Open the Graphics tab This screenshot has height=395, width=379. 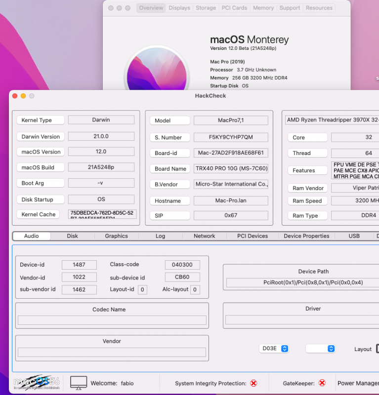click(x=117, y=236)
